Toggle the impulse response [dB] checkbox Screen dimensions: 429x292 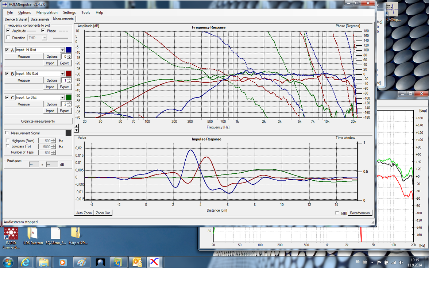pos(337,213)
